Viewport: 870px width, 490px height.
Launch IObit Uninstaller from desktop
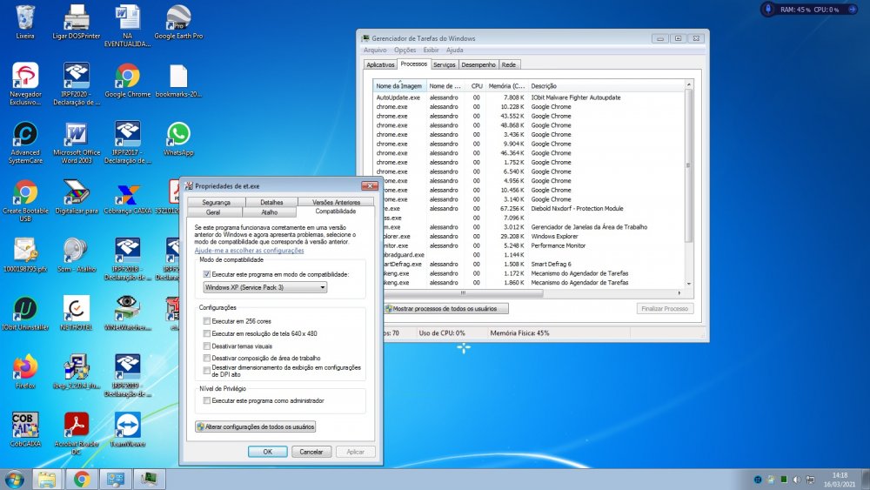(x=25, y=313)
